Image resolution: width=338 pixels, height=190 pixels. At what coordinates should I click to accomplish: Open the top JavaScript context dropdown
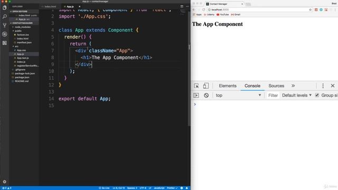pyautogui.click(x=238, y=95)
